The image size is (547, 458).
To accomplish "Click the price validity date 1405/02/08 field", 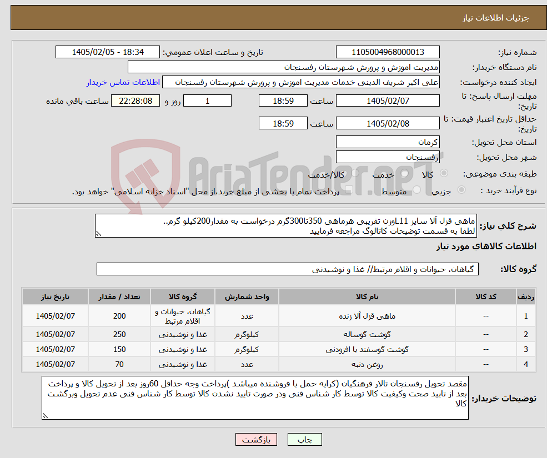I will click(x=388, y=123).
